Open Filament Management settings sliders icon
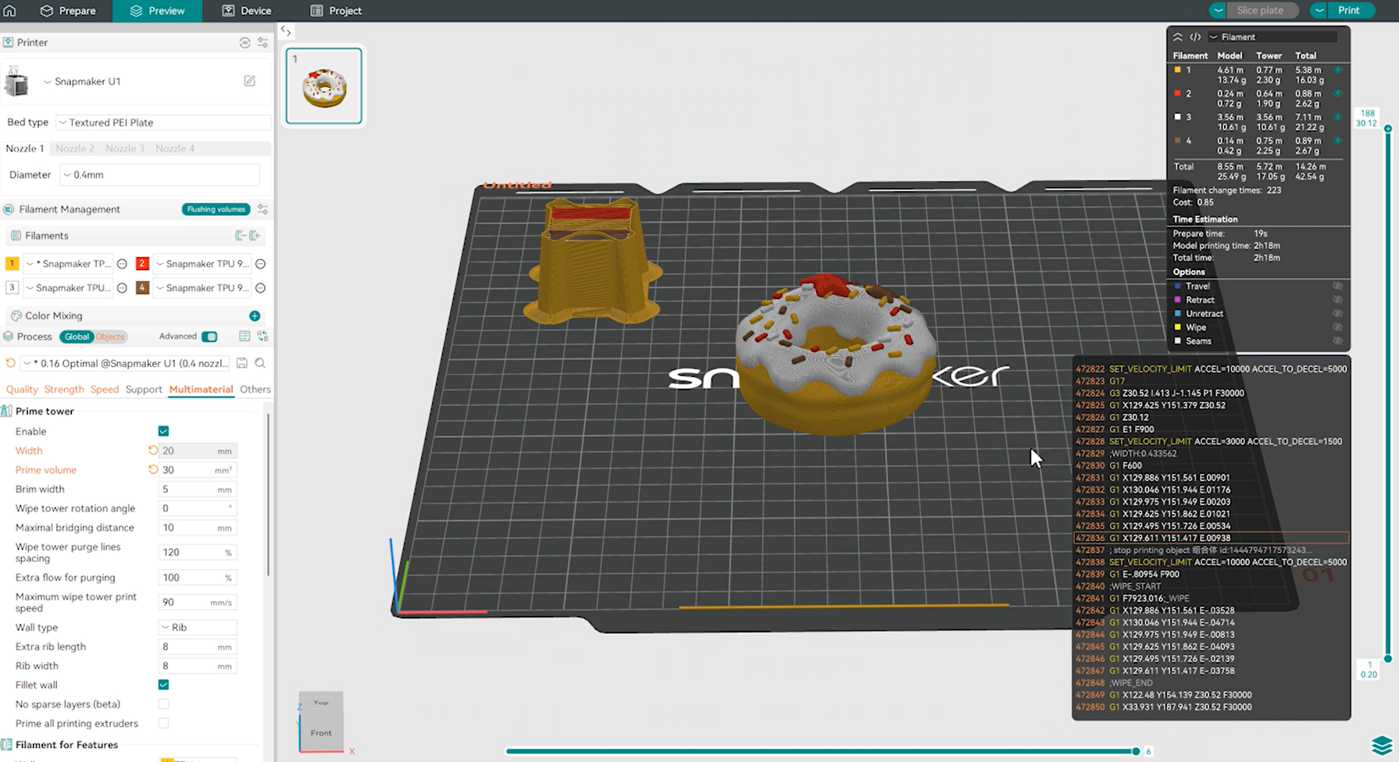Screen dimensions: 1399x762 coord(263,209)
